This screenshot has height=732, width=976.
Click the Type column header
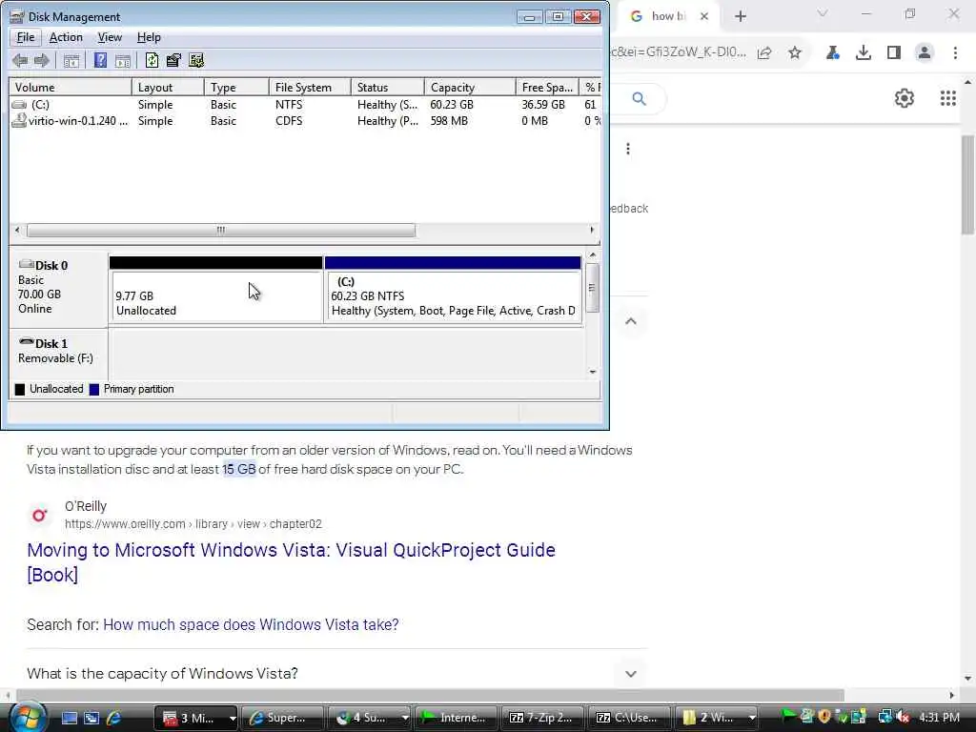click(x=236, y=87)
